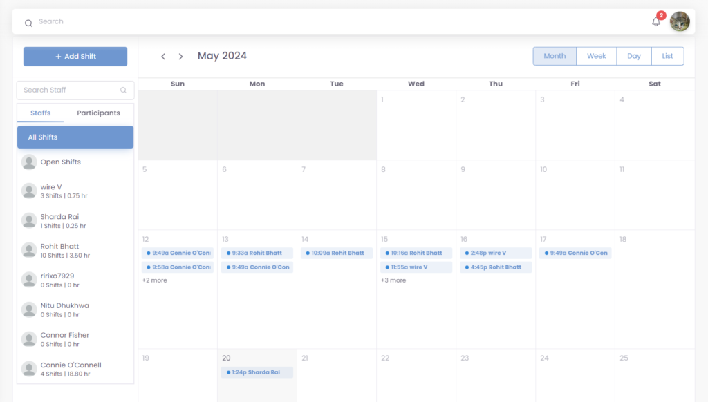Click in the Search Staff field
Viewport: 708px width, 402px height.
pyautogui.click(x=68, y=90)
